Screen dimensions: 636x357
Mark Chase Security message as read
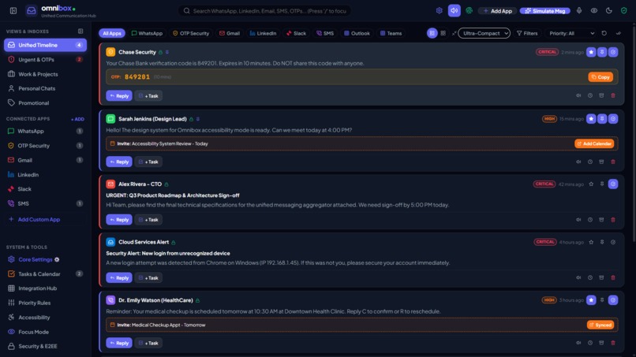point(613,52)
